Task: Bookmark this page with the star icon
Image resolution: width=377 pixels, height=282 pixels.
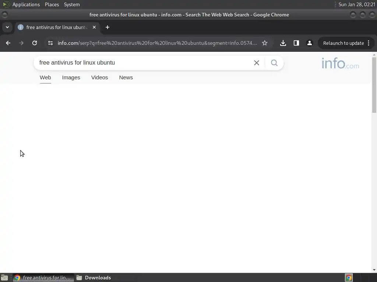Action: [265, 43]
